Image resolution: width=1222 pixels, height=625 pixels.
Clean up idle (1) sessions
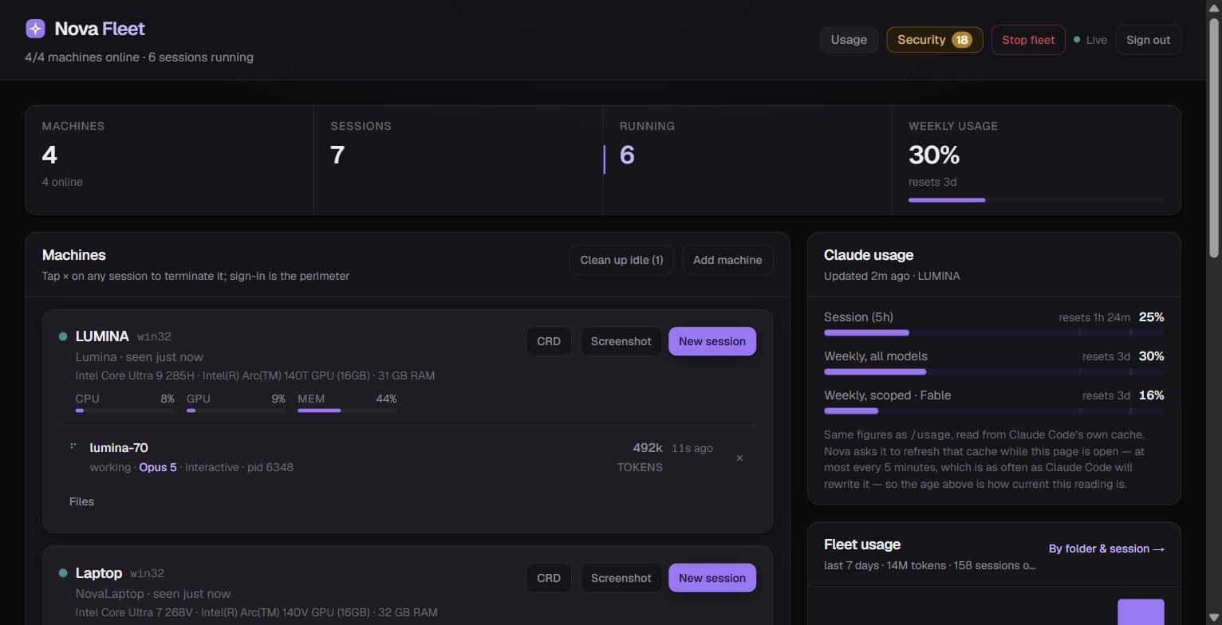pyautogui.click(x=621, y=260)
